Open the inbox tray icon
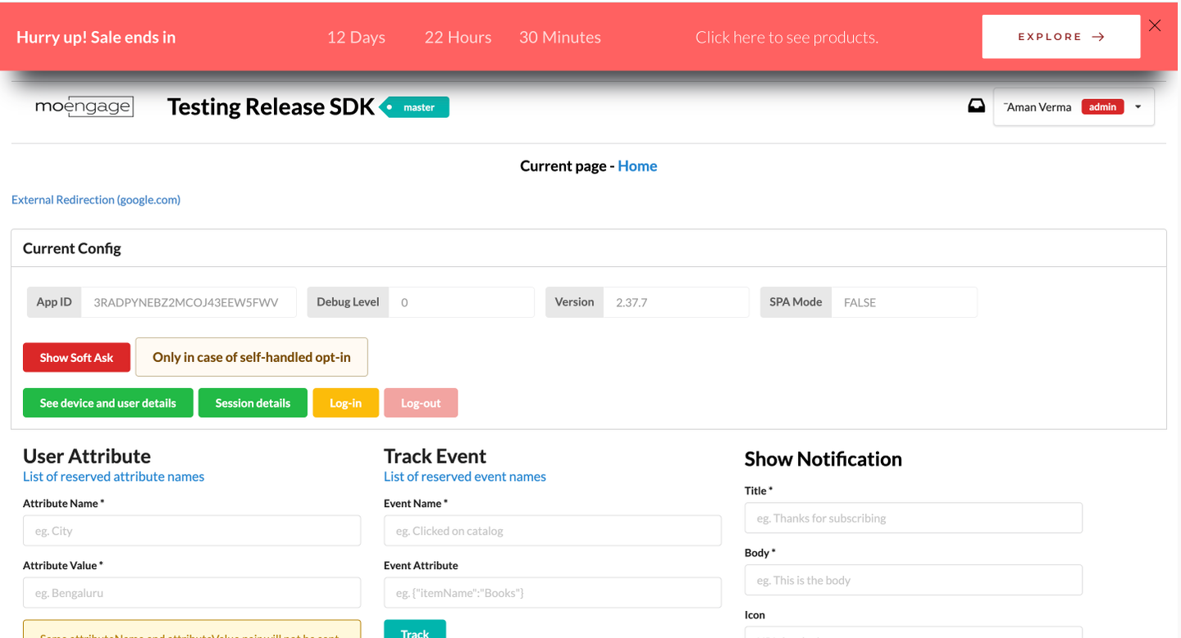The width and height of the screenshot is (1181, 638). point(976,106)
